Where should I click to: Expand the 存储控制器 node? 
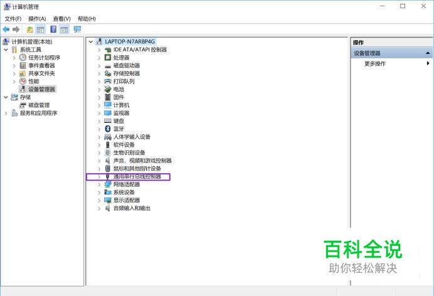click(99, 73)
